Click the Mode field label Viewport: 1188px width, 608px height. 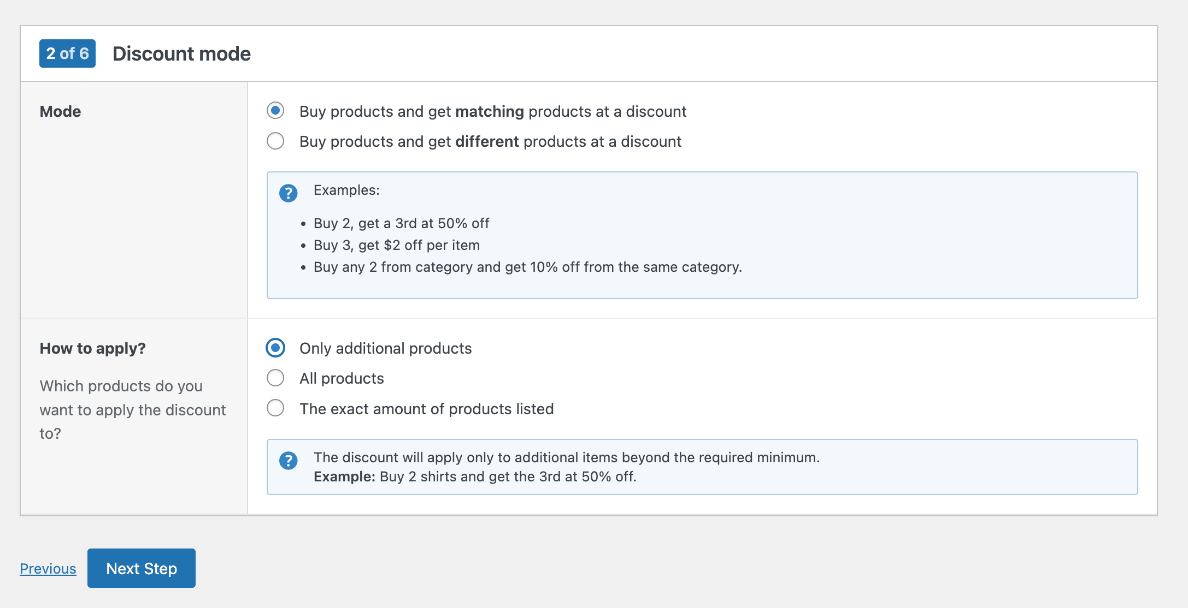click(60, 111)
